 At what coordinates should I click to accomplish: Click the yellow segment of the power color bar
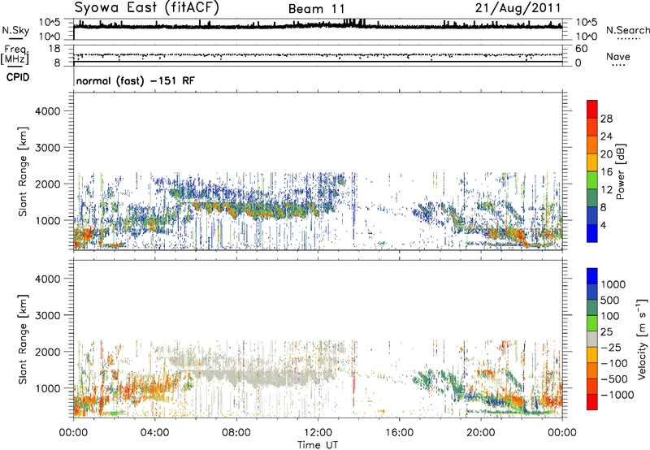(592, 162)
